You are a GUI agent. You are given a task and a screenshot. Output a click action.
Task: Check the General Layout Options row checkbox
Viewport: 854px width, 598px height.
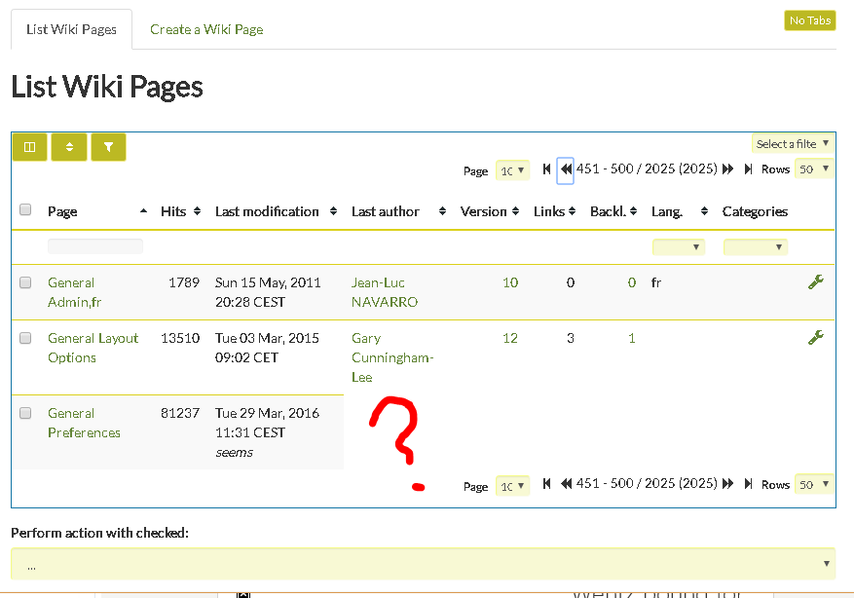pyautogui.click(x=25, y=338)
